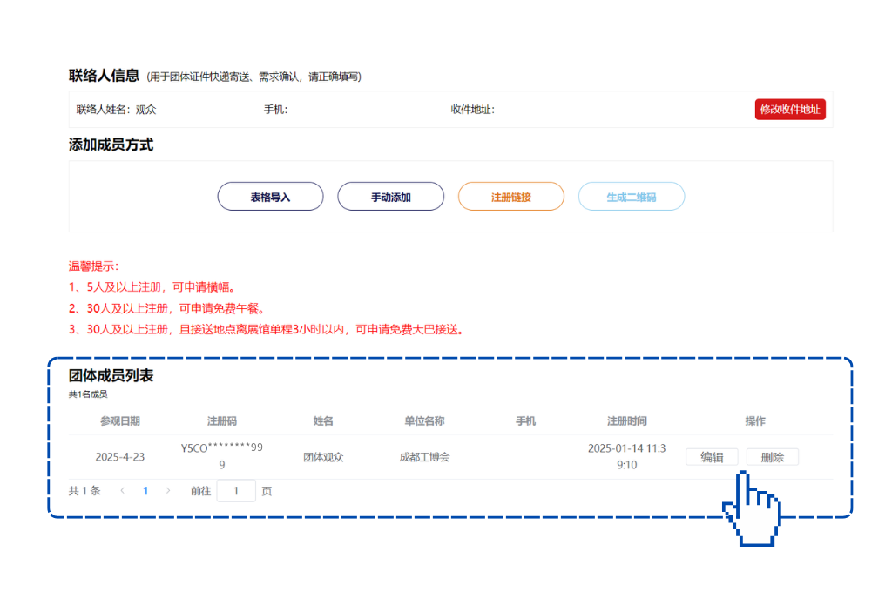Go to previous page using left chevron
This screenshot has width=892, height=592.
point(123,491)
